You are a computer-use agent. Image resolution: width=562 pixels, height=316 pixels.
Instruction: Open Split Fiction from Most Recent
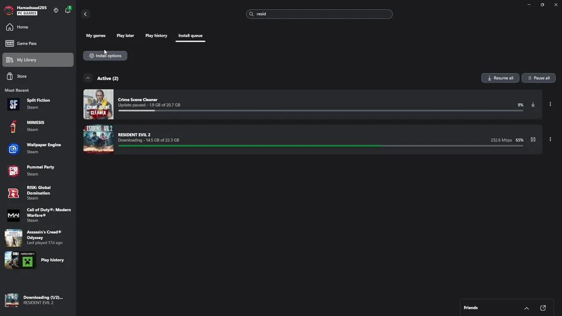[x=38, y=104]
